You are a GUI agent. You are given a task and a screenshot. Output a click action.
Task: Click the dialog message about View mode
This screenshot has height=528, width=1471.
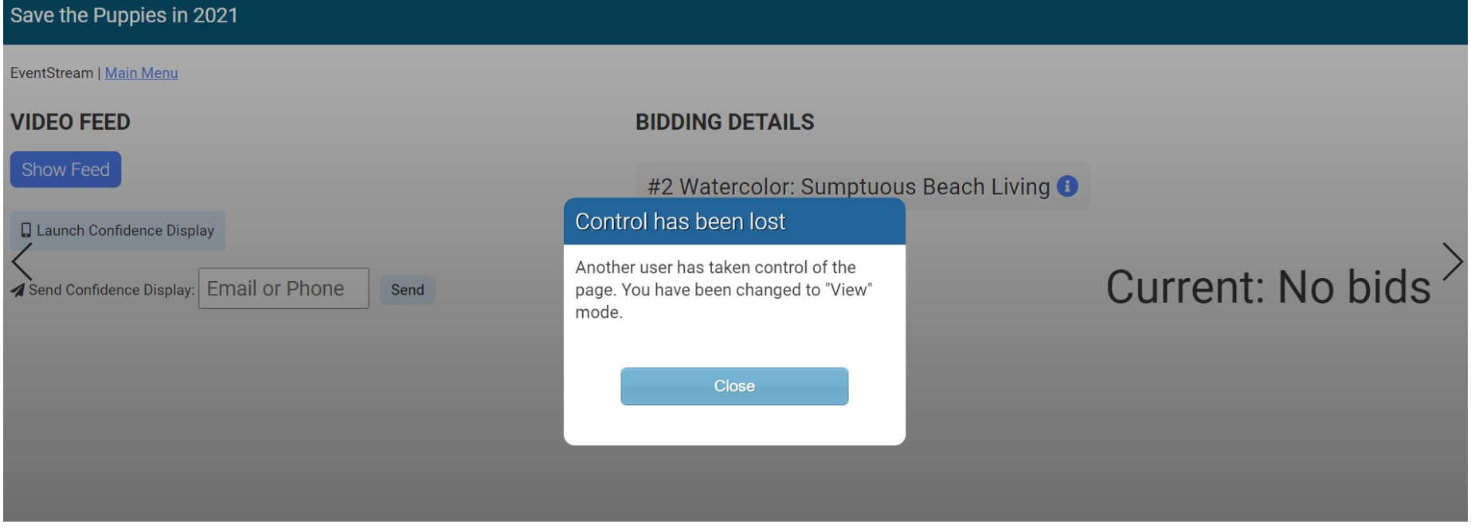coord(723,290)
